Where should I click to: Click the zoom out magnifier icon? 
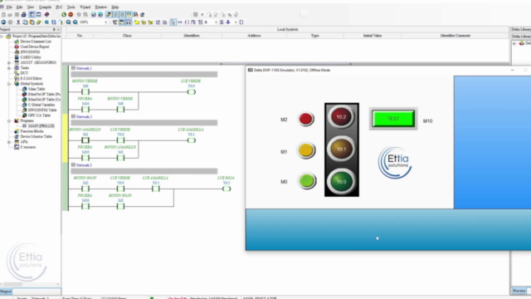coord(76,22)
